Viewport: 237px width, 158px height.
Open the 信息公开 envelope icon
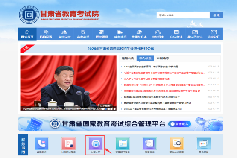tap(214, 34)
